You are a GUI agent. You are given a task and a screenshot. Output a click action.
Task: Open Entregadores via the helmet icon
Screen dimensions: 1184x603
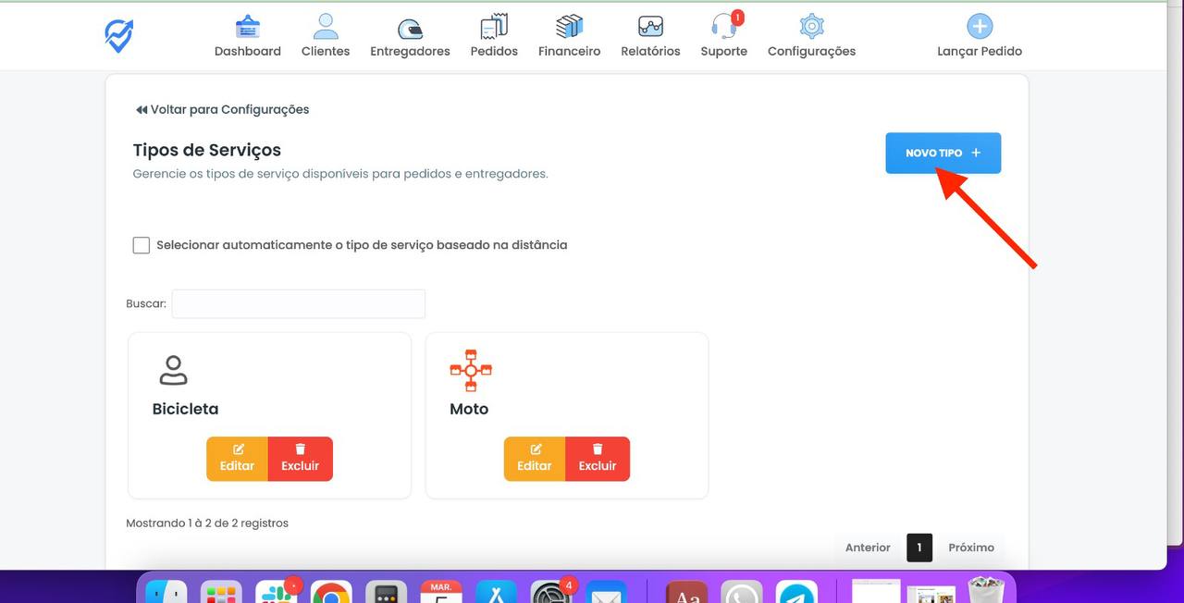pos(410,28)
